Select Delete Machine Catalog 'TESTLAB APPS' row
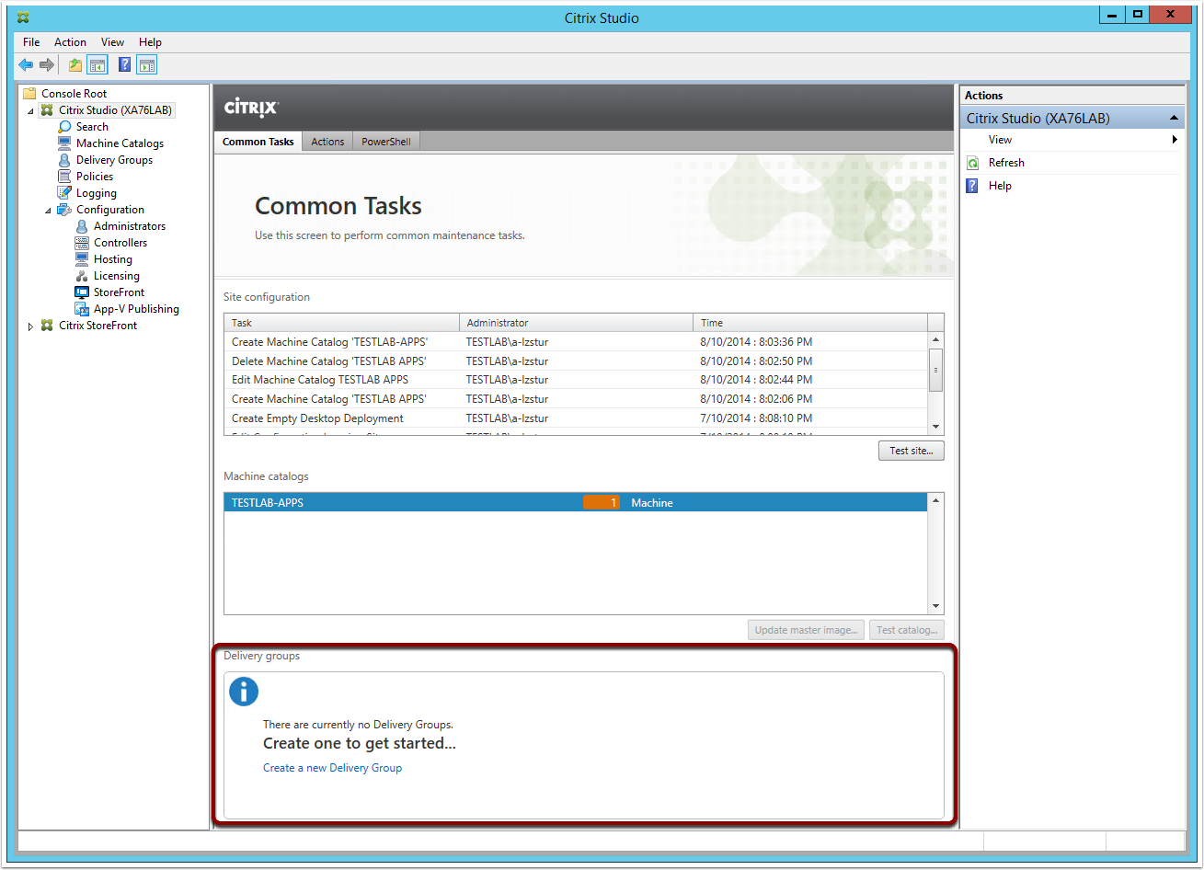Screen dimensions: 1204x870 576,361
